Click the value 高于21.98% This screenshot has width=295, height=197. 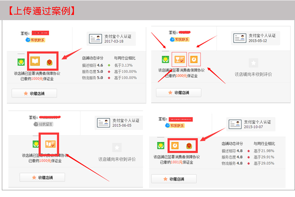[264, 151]
